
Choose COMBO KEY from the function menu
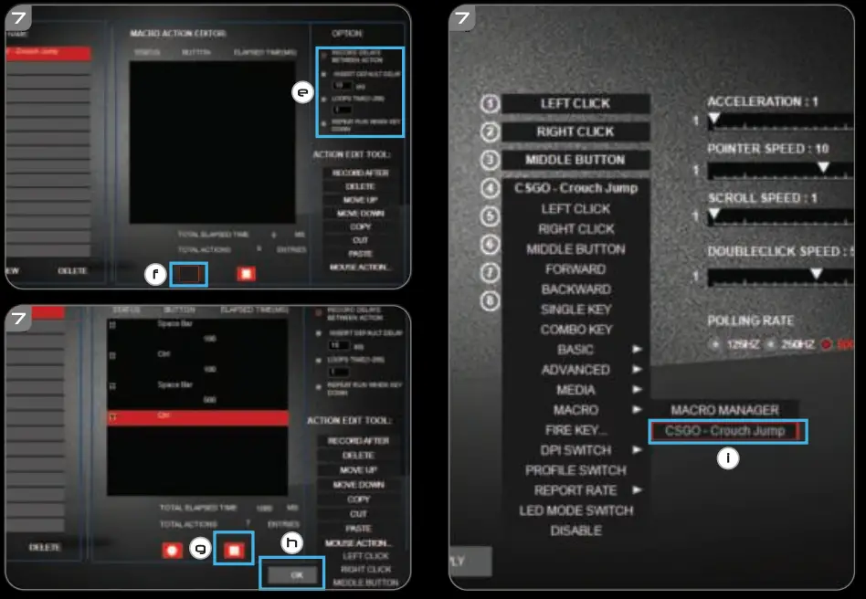(576, 330)
